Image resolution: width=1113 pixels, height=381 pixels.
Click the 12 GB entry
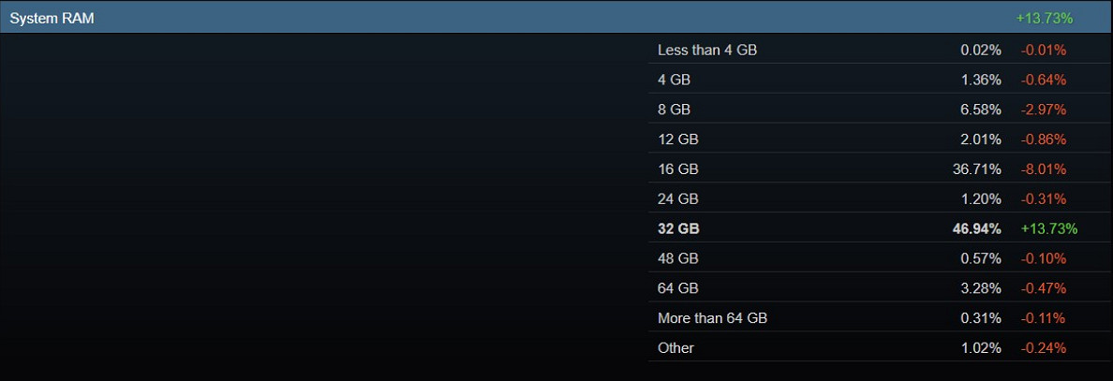677,139
